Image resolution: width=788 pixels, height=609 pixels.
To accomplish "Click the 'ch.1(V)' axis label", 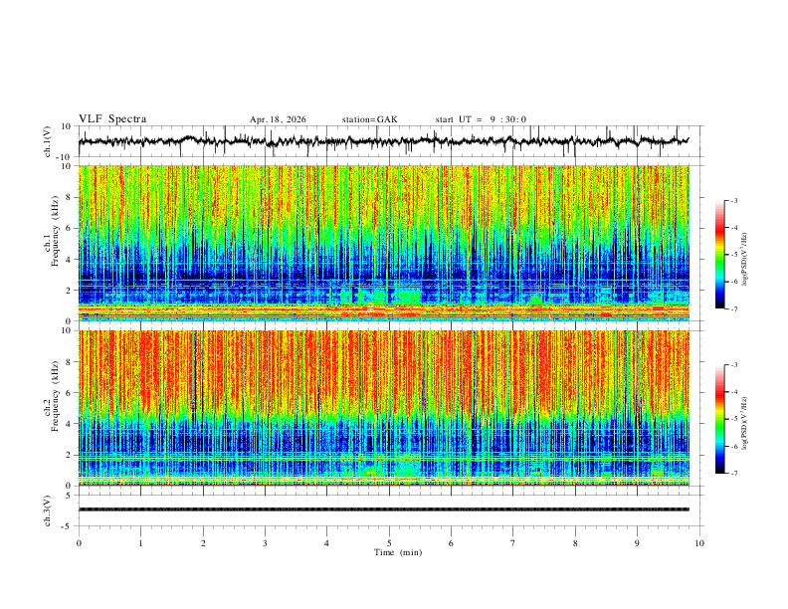I will (x=47, y=141).
